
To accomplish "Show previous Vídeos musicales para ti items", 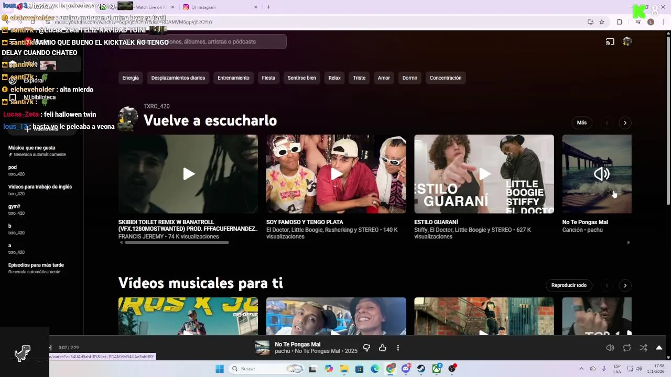I will (x=607, y=285).
